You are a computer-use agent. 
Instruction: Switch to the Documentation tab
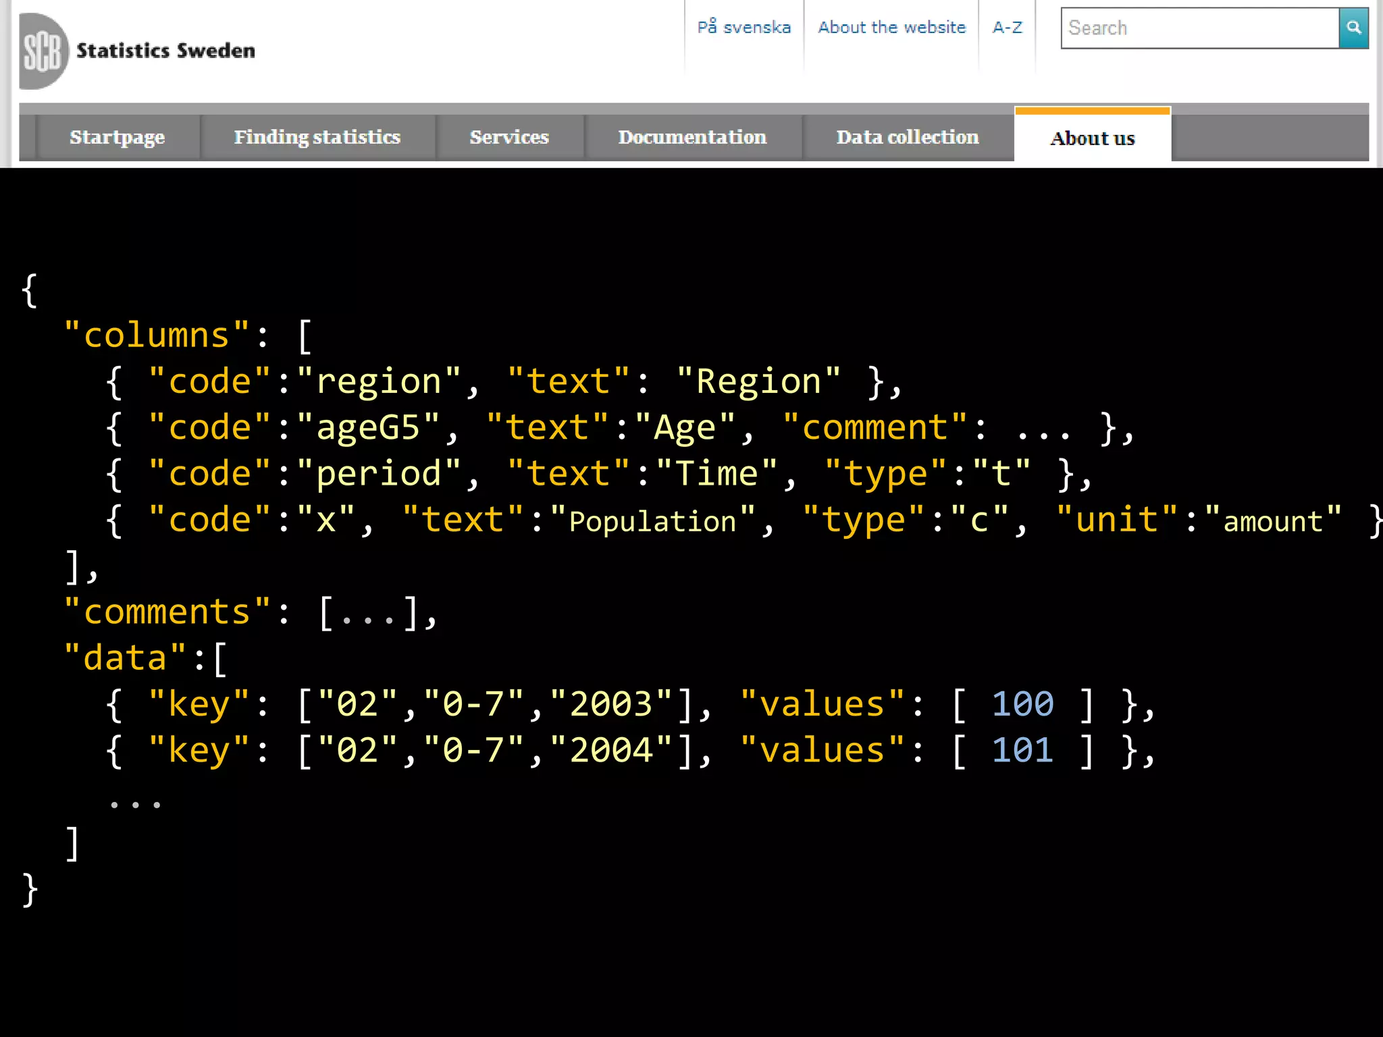(692, 137)
